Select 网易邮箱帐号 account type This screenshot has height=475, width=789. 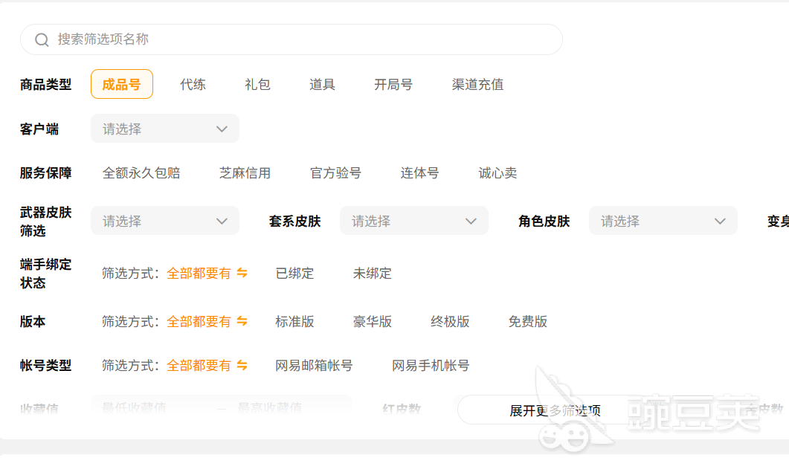[314, 365]
